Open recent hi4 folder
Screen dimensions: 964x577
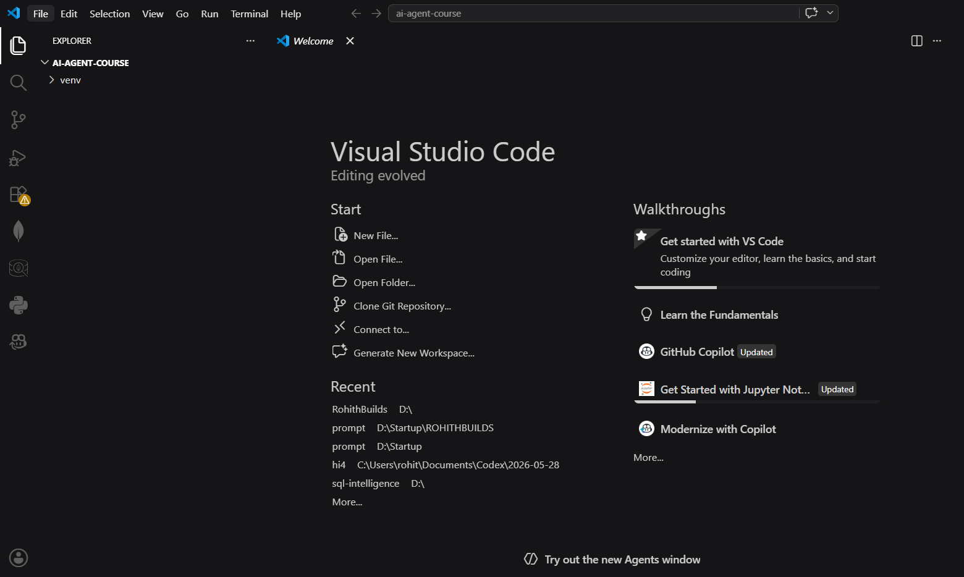[339, 465]
